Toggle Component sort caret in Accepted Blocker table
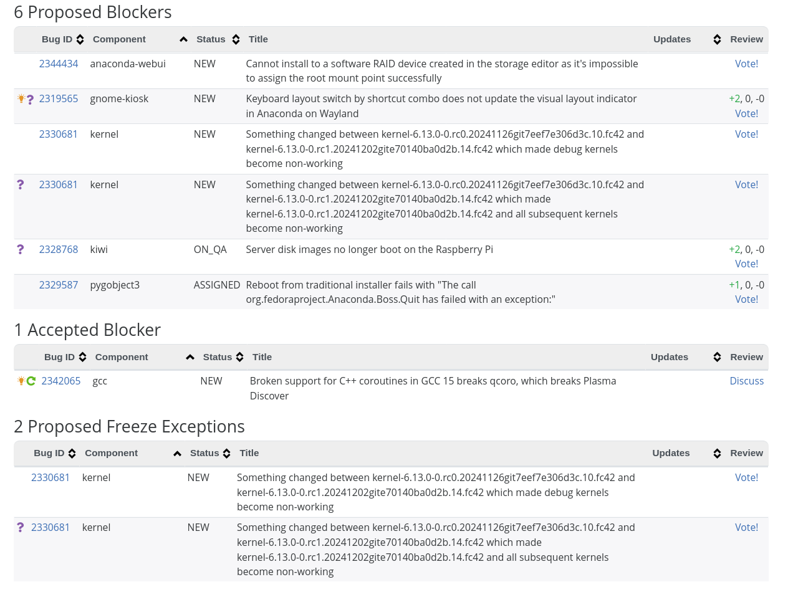Viewport: 793px width, 592px height. (x=190, y=357)
